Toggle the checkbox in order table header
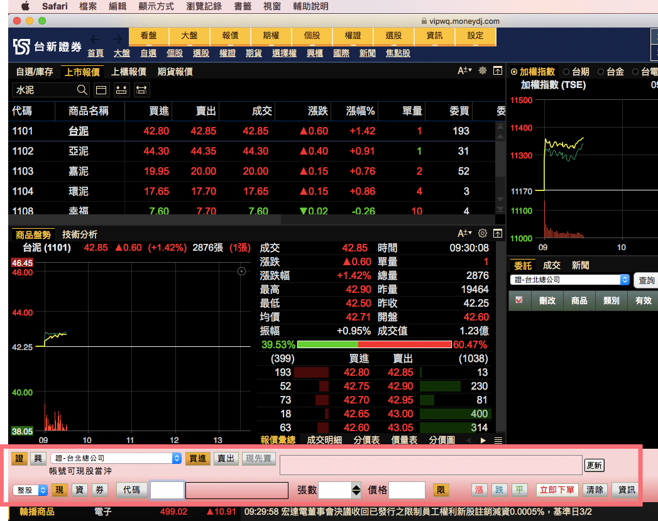Screen dimensions: 658x521 (x=520, y=300)
